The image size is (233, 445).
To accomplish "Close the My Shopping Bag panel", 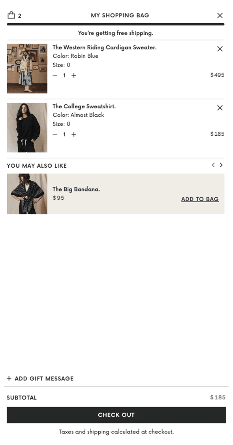I will click(x=220, y=15).
